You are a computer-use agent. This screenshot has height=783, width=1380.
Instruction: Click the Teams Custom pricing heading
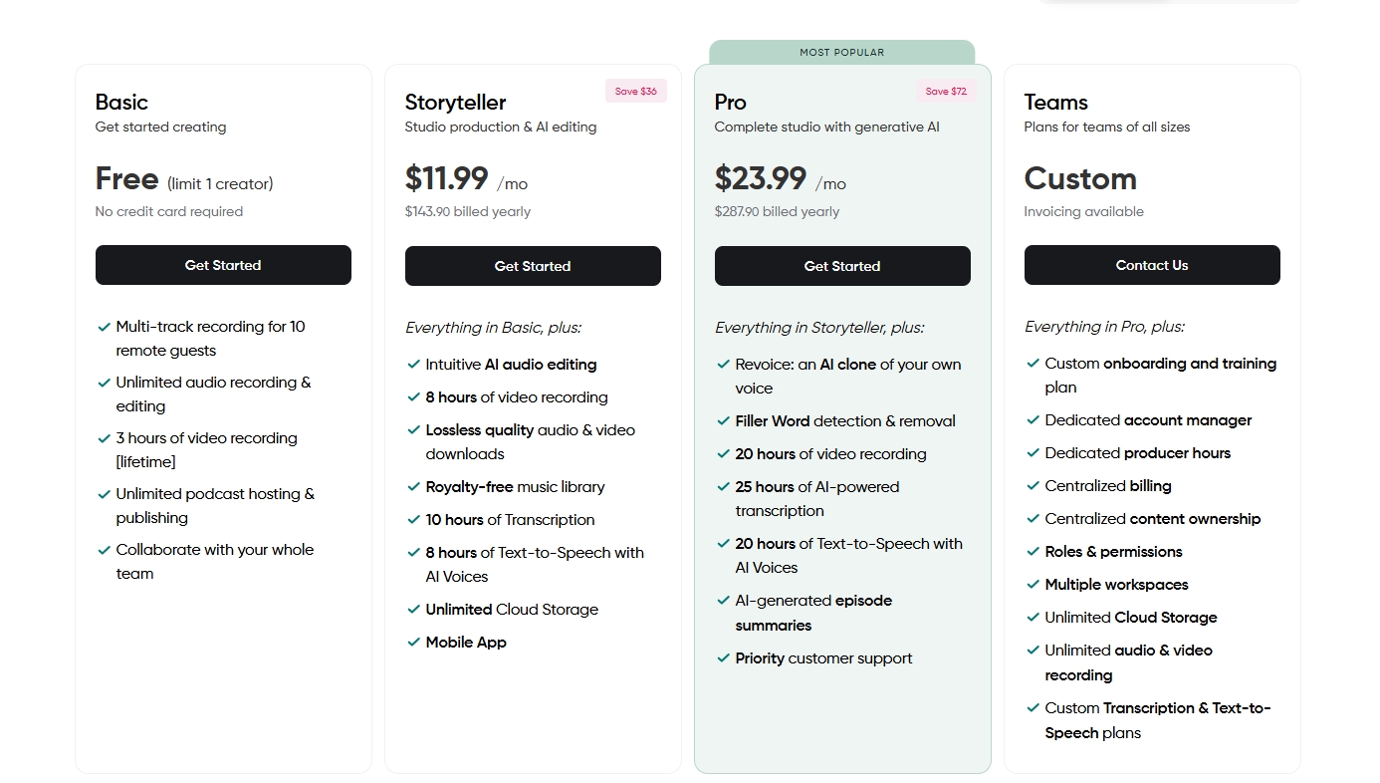pyautogui.click(x=1080, y=178)
